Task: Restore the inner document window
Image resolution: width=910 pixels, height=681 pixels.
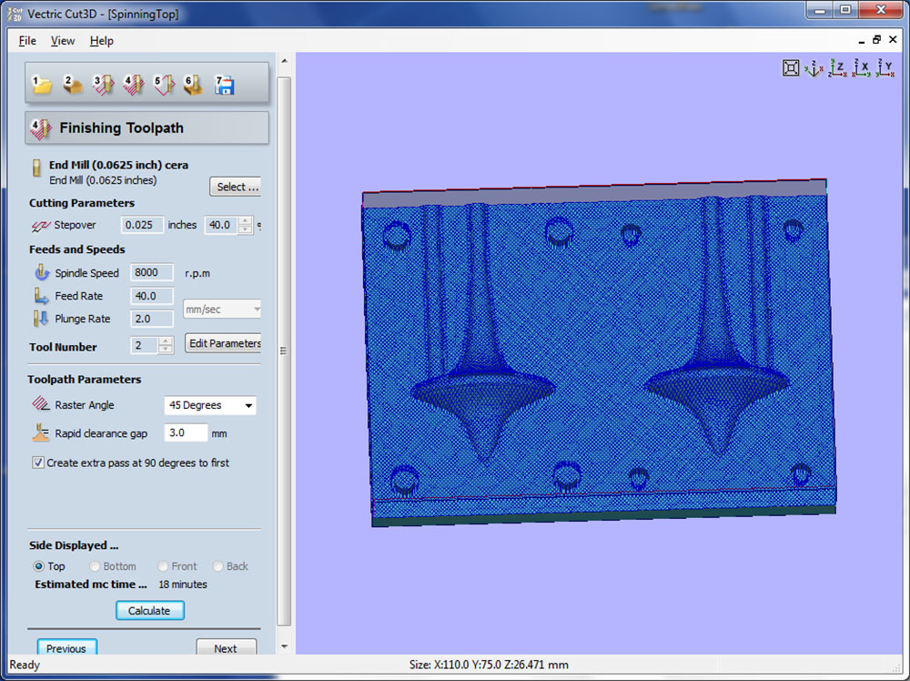Action: (876, 39)
